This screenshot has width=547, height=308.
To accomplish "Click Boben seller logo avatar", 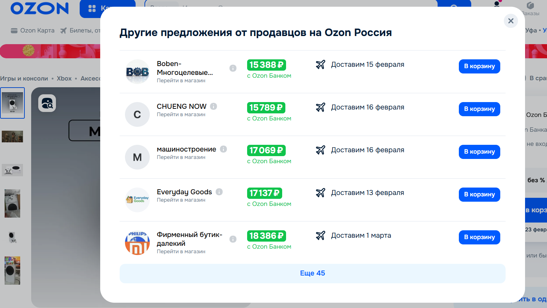I will pos(137,72).
